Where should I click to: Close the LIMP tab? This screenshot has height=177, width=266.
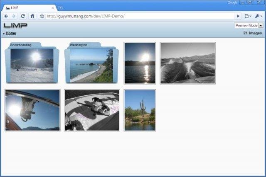click(53, 8)
